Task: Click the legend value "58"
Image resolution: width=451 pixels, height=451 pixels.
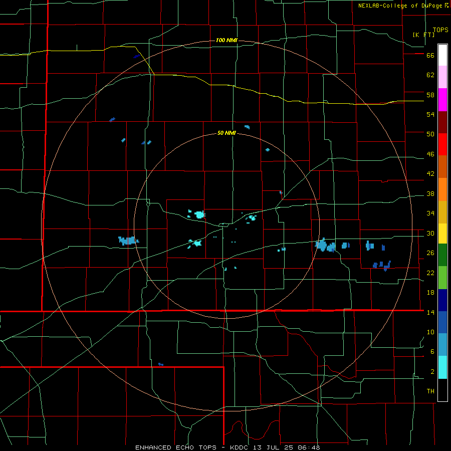Action: pyautogui.click(x=430, y=95)
